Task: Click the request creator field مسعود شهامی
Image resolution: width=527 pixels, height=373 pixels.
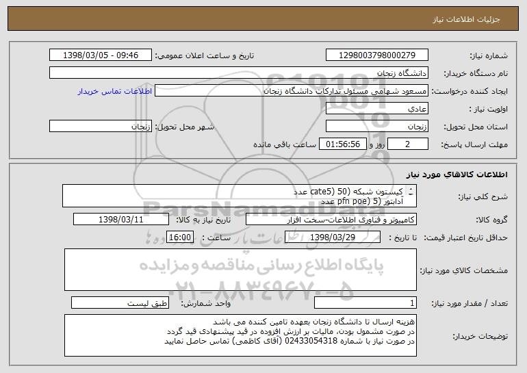Action: coord(292,91)
